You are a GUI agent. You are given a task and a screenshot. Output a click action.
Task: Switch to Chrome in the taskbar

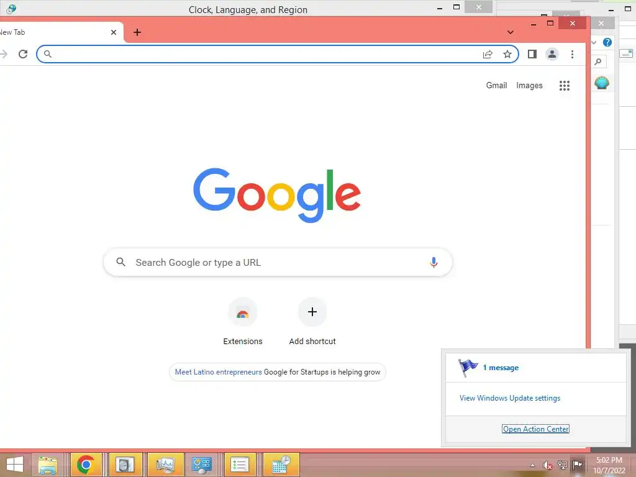85,465
